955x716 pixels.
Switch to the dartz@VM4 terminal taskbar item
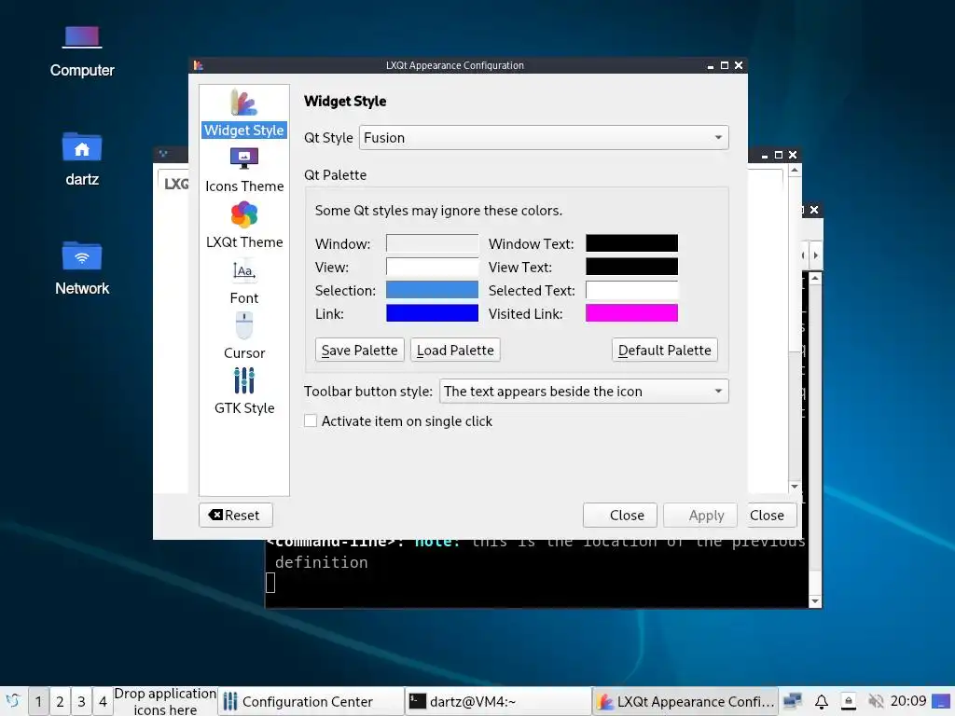(497, 701)
